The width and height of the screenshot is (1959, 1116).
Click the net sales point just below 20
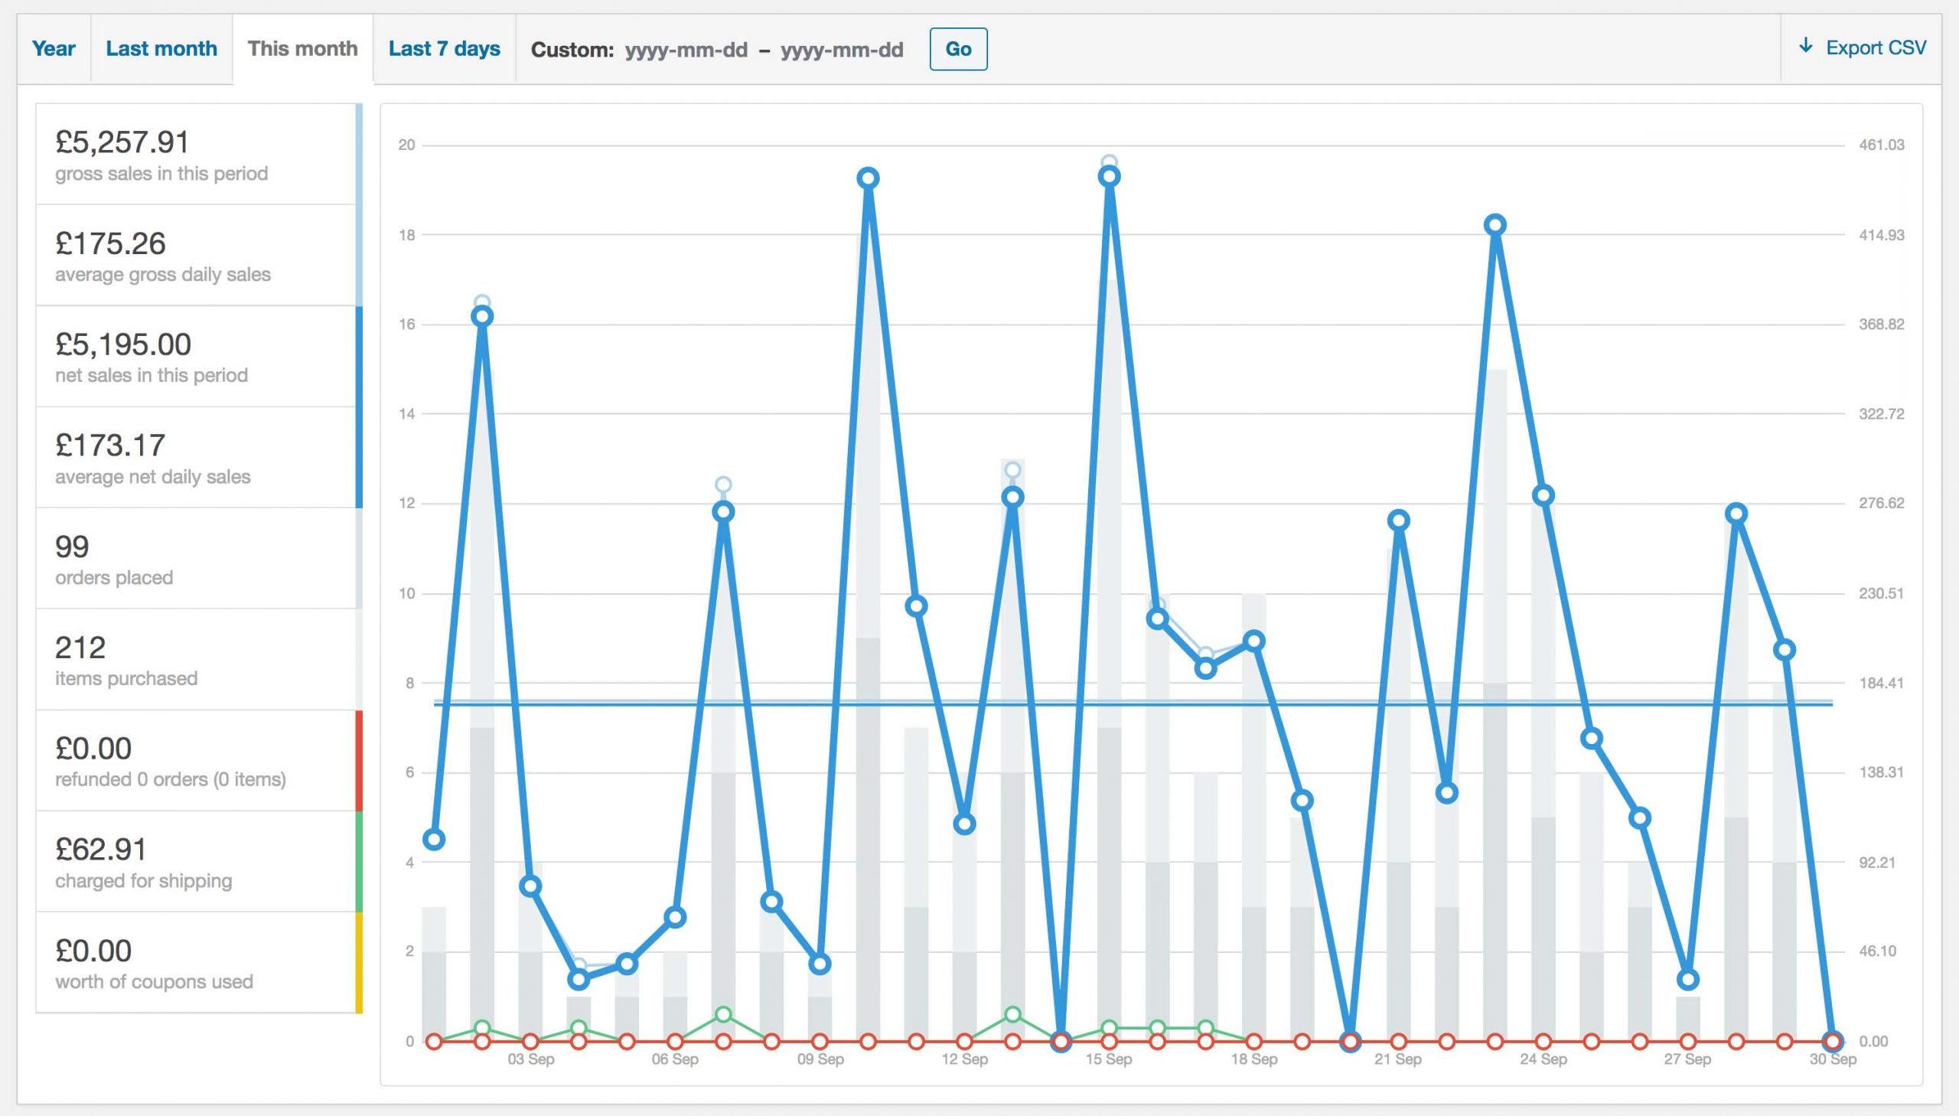(x=868, y=178)
